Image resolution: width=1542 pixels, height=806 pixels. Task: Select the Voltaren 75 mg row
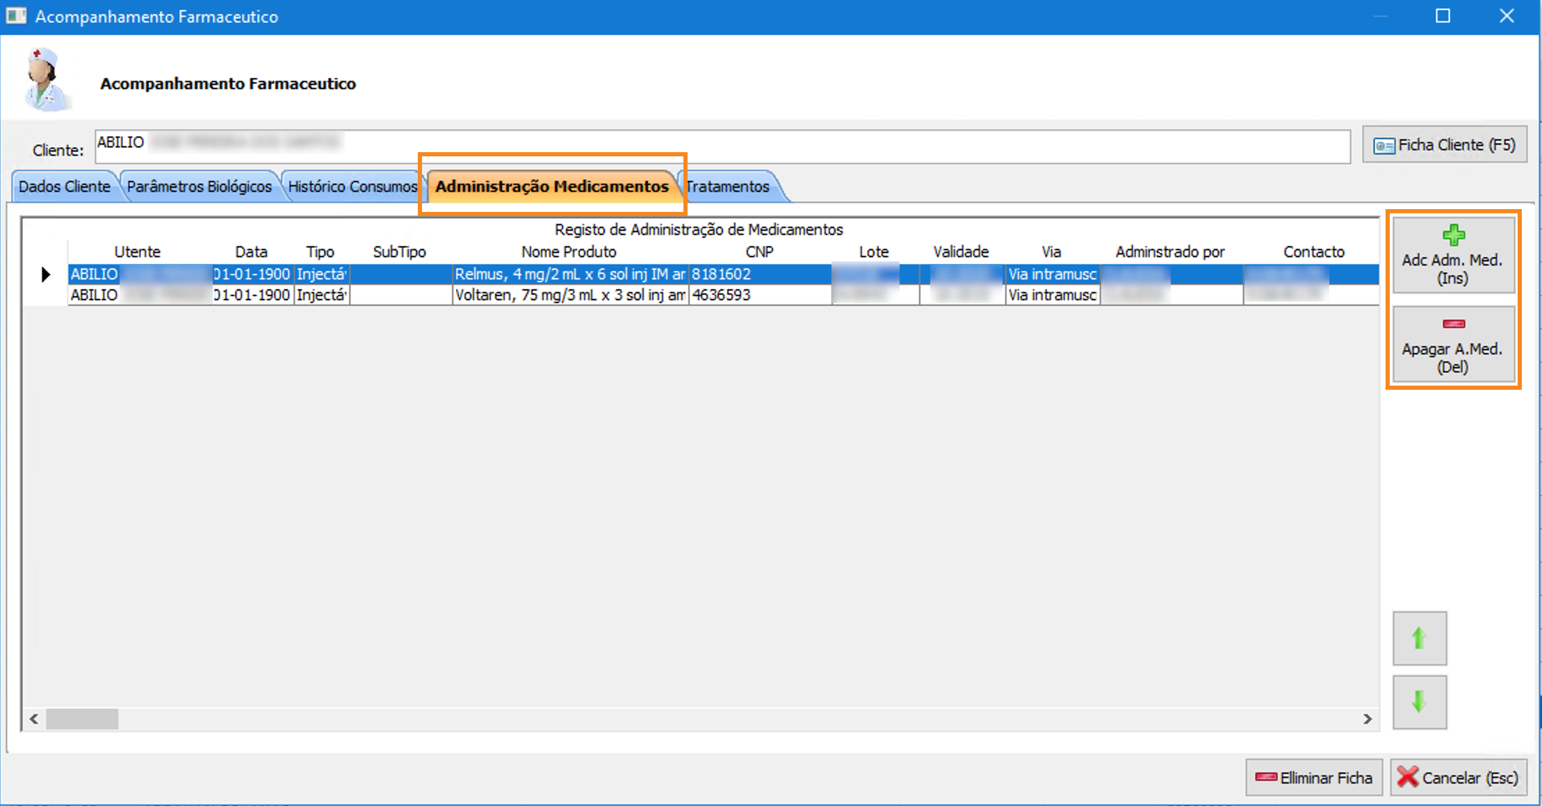[569, 295]
